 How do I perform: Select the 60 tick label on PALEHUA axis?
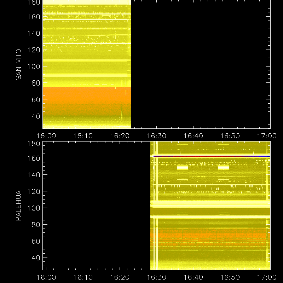(x=36, y=241)
